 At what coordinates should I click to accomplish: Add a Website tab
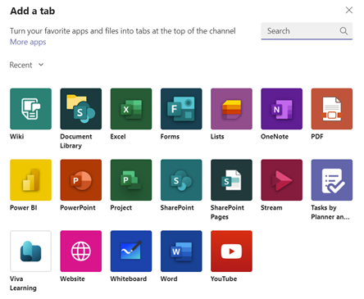[x=81, y=251]
